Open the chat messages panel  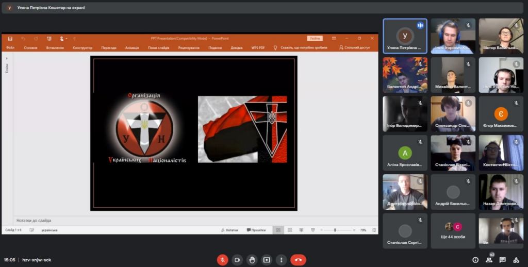[503, 260]
